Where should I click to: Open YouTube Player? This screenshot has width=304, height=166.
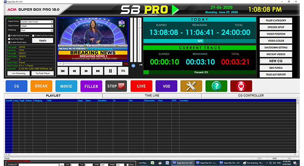click(x=42, y=73)
